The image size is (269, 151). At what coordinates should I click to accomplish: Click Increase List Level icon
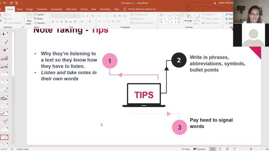(x=119, y=16)
